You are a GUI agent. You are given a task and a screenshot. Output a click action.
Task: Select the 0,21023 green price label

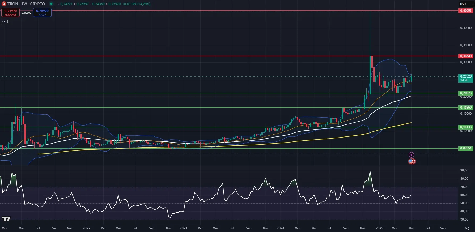(x=466, y=93)
